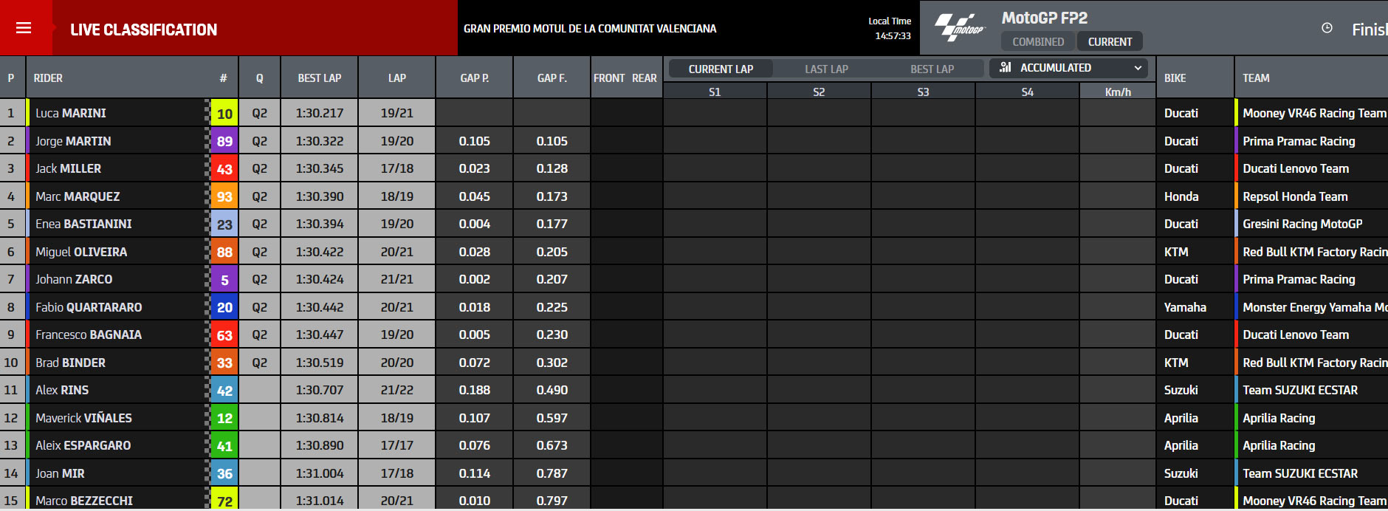
Task: Click best lap time 1:30.217
Action: (x=320, y=113)
